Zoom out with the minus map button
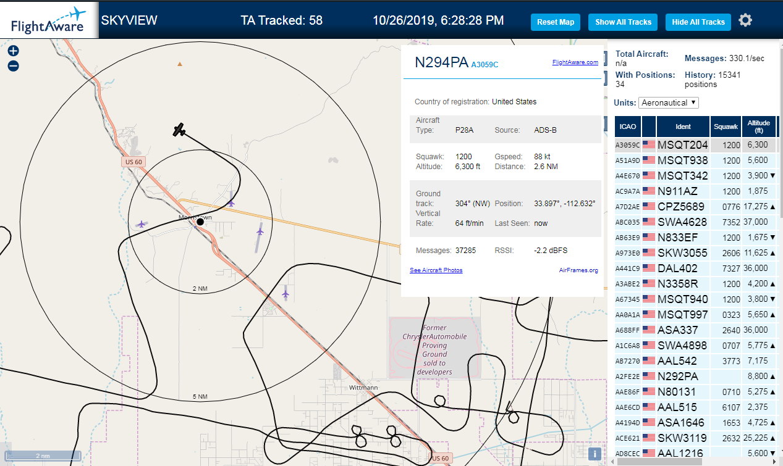Screen dimensions: 783x466 tap(14, 66)
